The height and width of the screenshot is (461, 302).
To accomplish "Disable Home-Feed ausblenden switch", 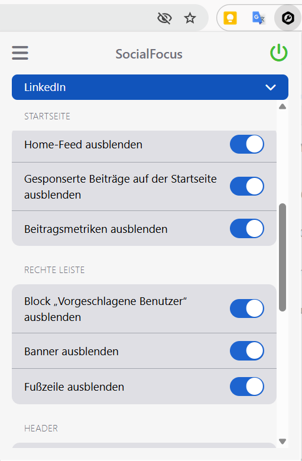I will [x=247, y=144].
